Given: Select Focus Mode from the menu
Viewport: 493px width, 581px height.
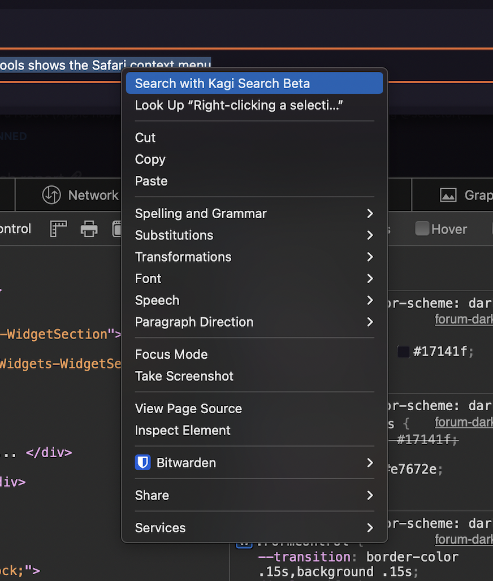Looking at the screenshot, I should (x=171, y=354).
